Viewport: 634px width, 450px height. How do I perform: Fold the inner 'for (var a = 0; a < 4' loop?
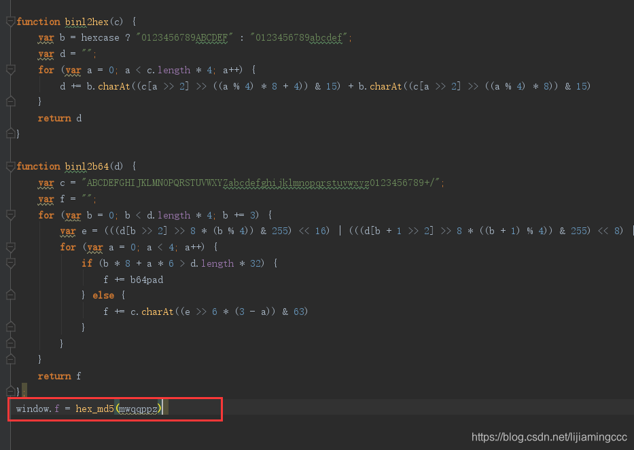coord(10,247)
